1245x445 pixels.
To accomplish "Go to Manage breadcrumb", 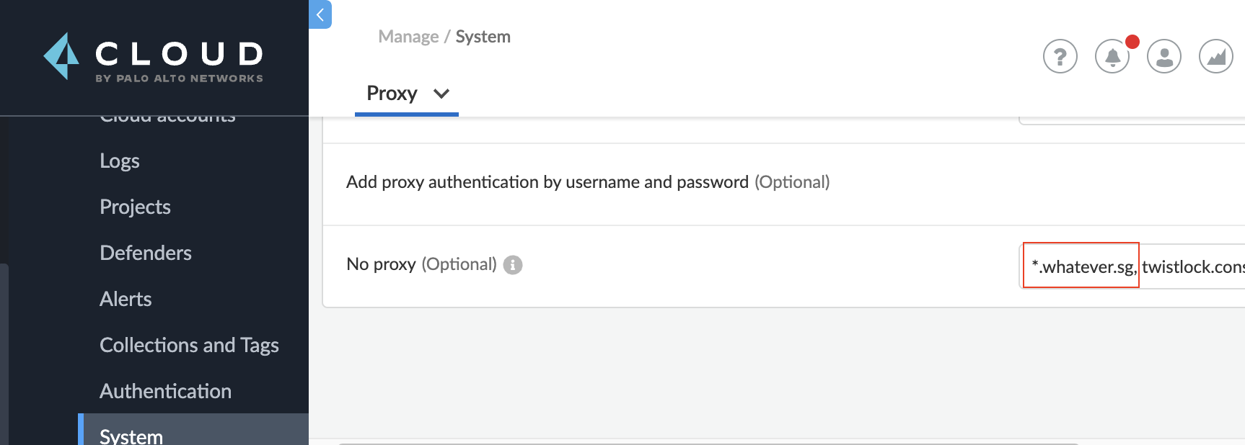I will tap(408, 37).
